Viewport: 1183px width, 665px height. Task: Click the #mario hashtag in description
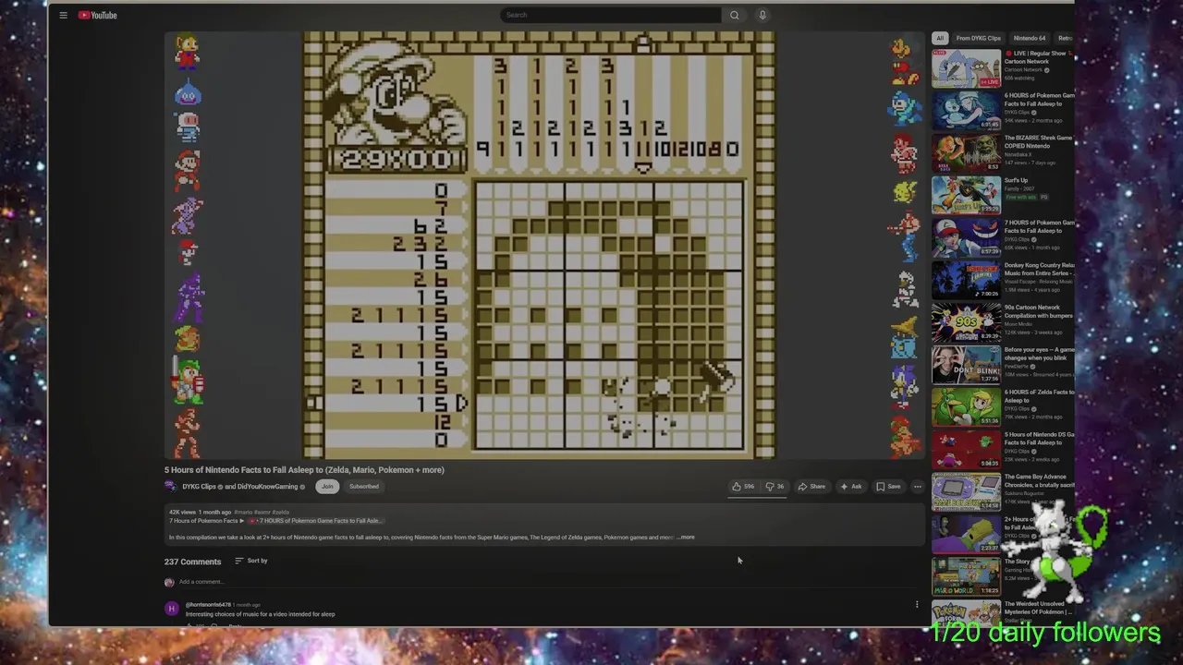click(243, 512)
